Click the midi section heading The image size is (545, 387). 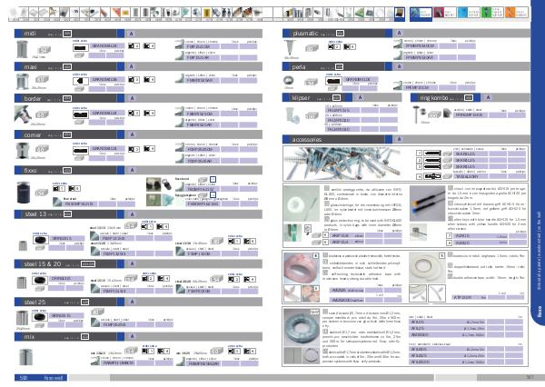(30, 34)
